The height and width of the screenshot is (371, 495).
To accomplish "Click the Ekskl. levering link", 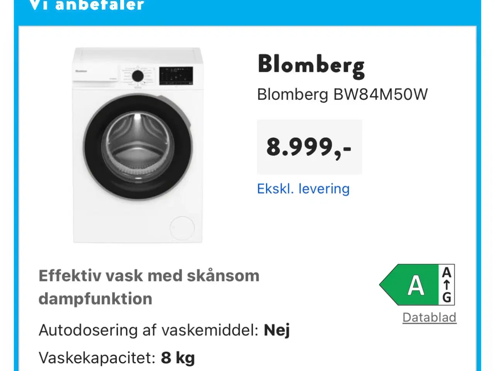I will (x=303, y=189).
